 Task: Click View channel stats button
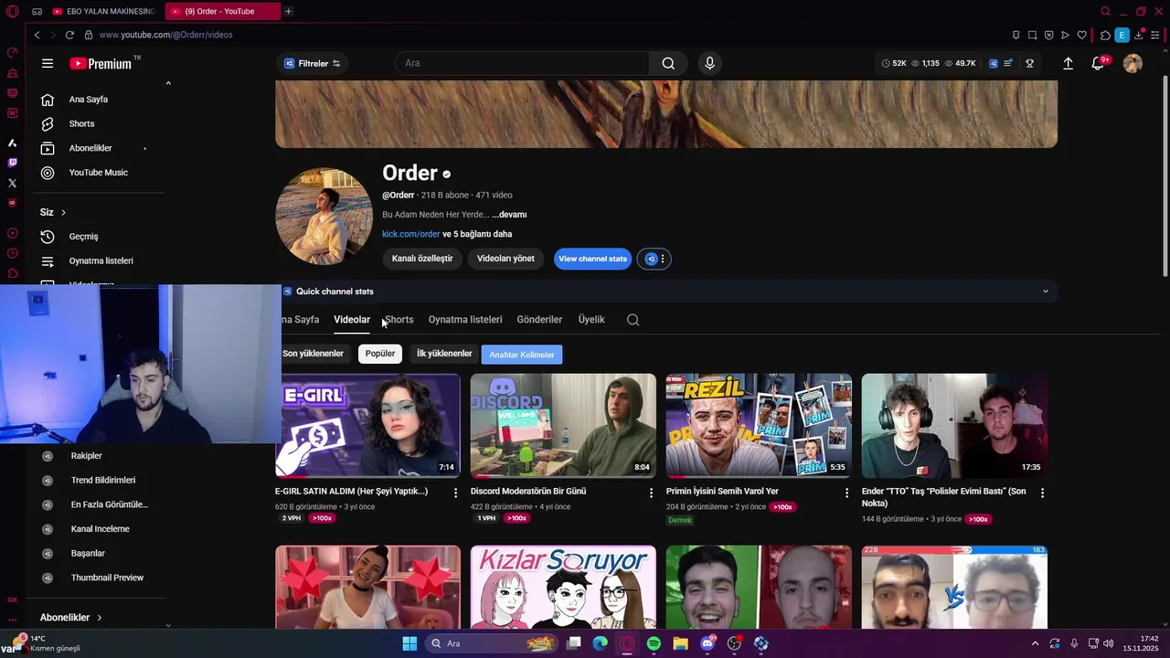point(593,259)
